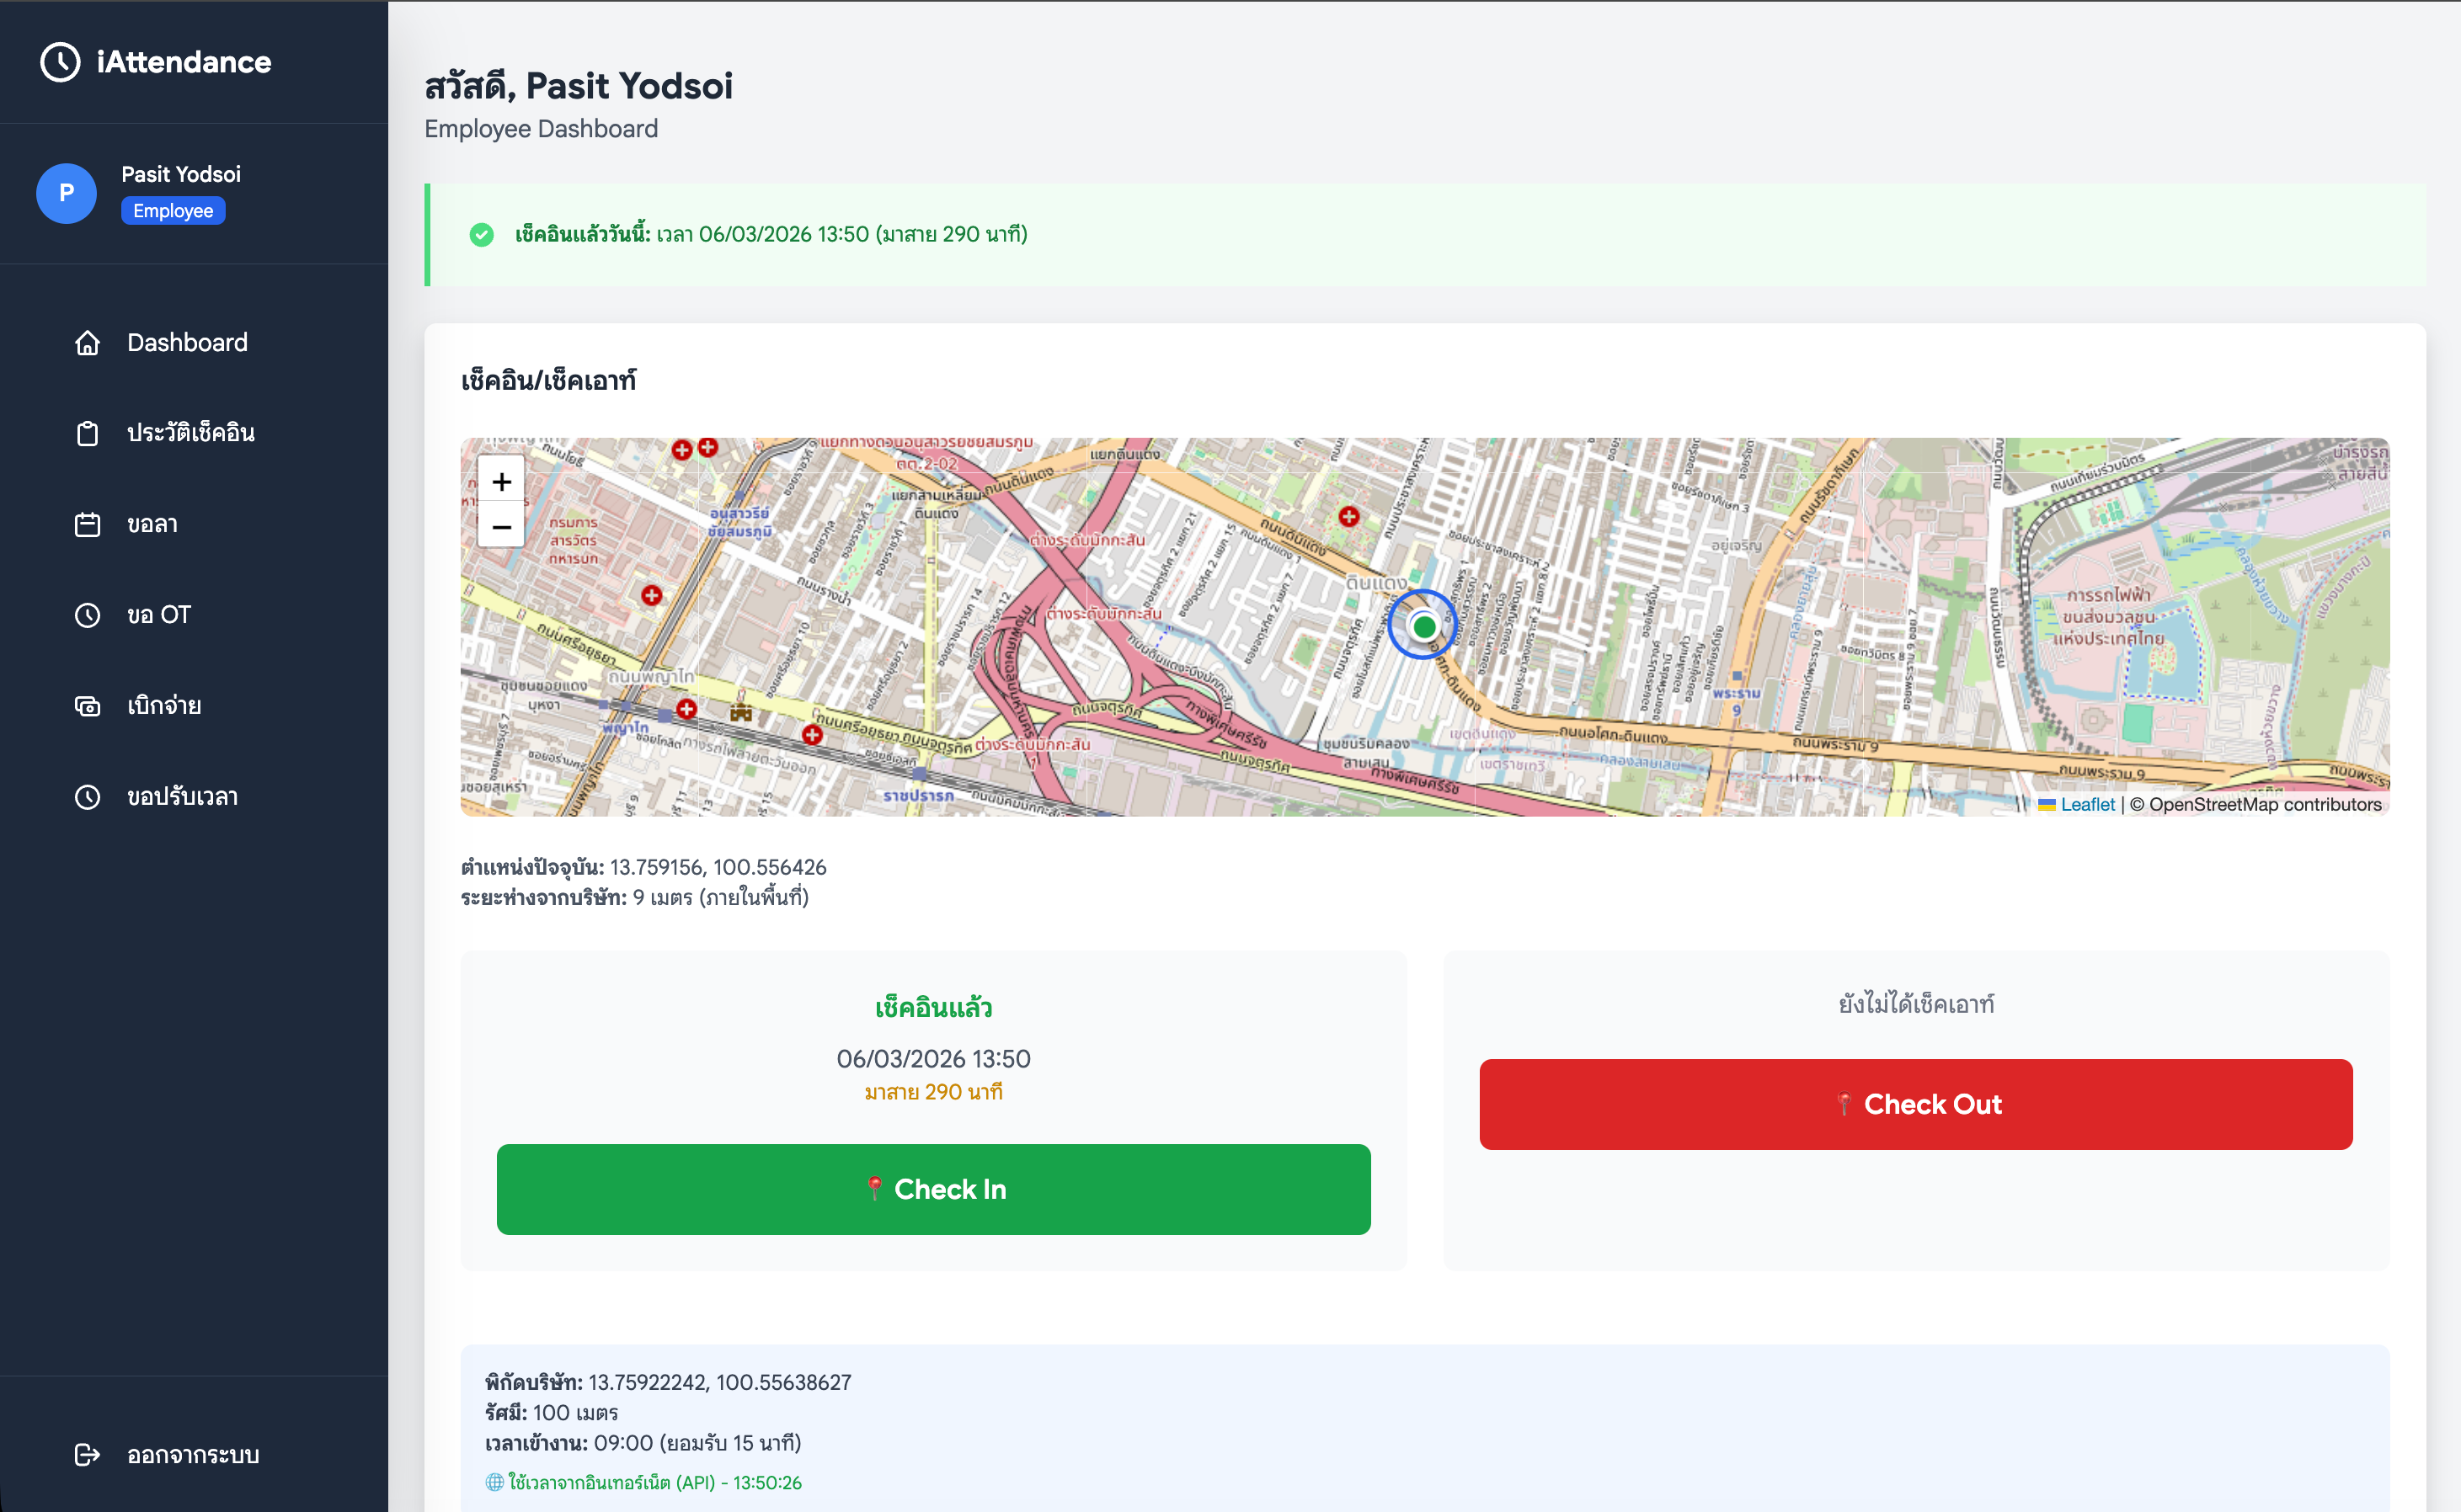
Task: Click the blue P avatar circle
Action: (x=66, y=193)
